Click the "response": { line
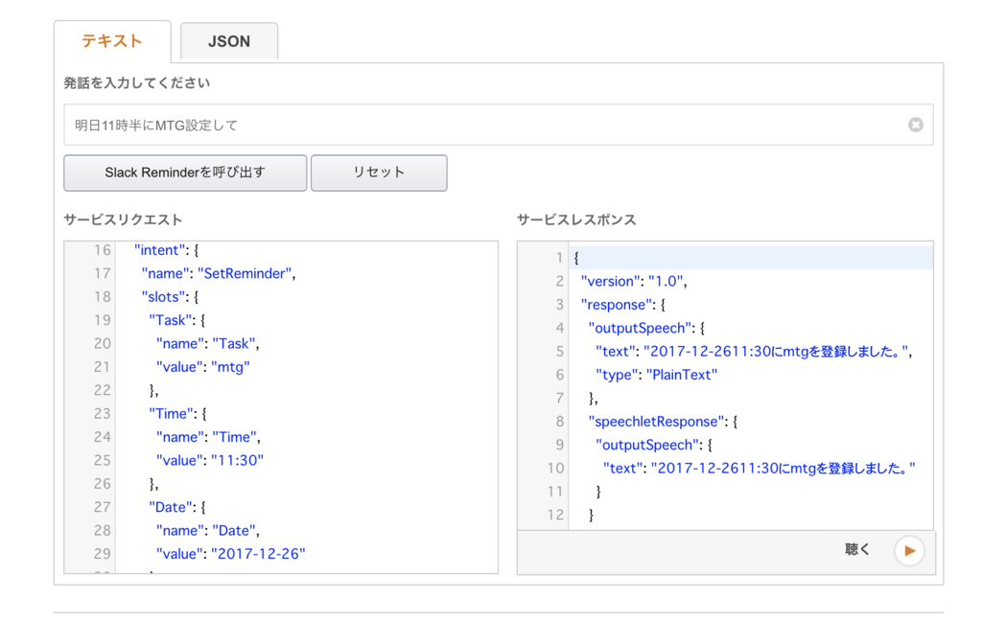The height and width of the screenshot is (621, 982). click(623, 305)
